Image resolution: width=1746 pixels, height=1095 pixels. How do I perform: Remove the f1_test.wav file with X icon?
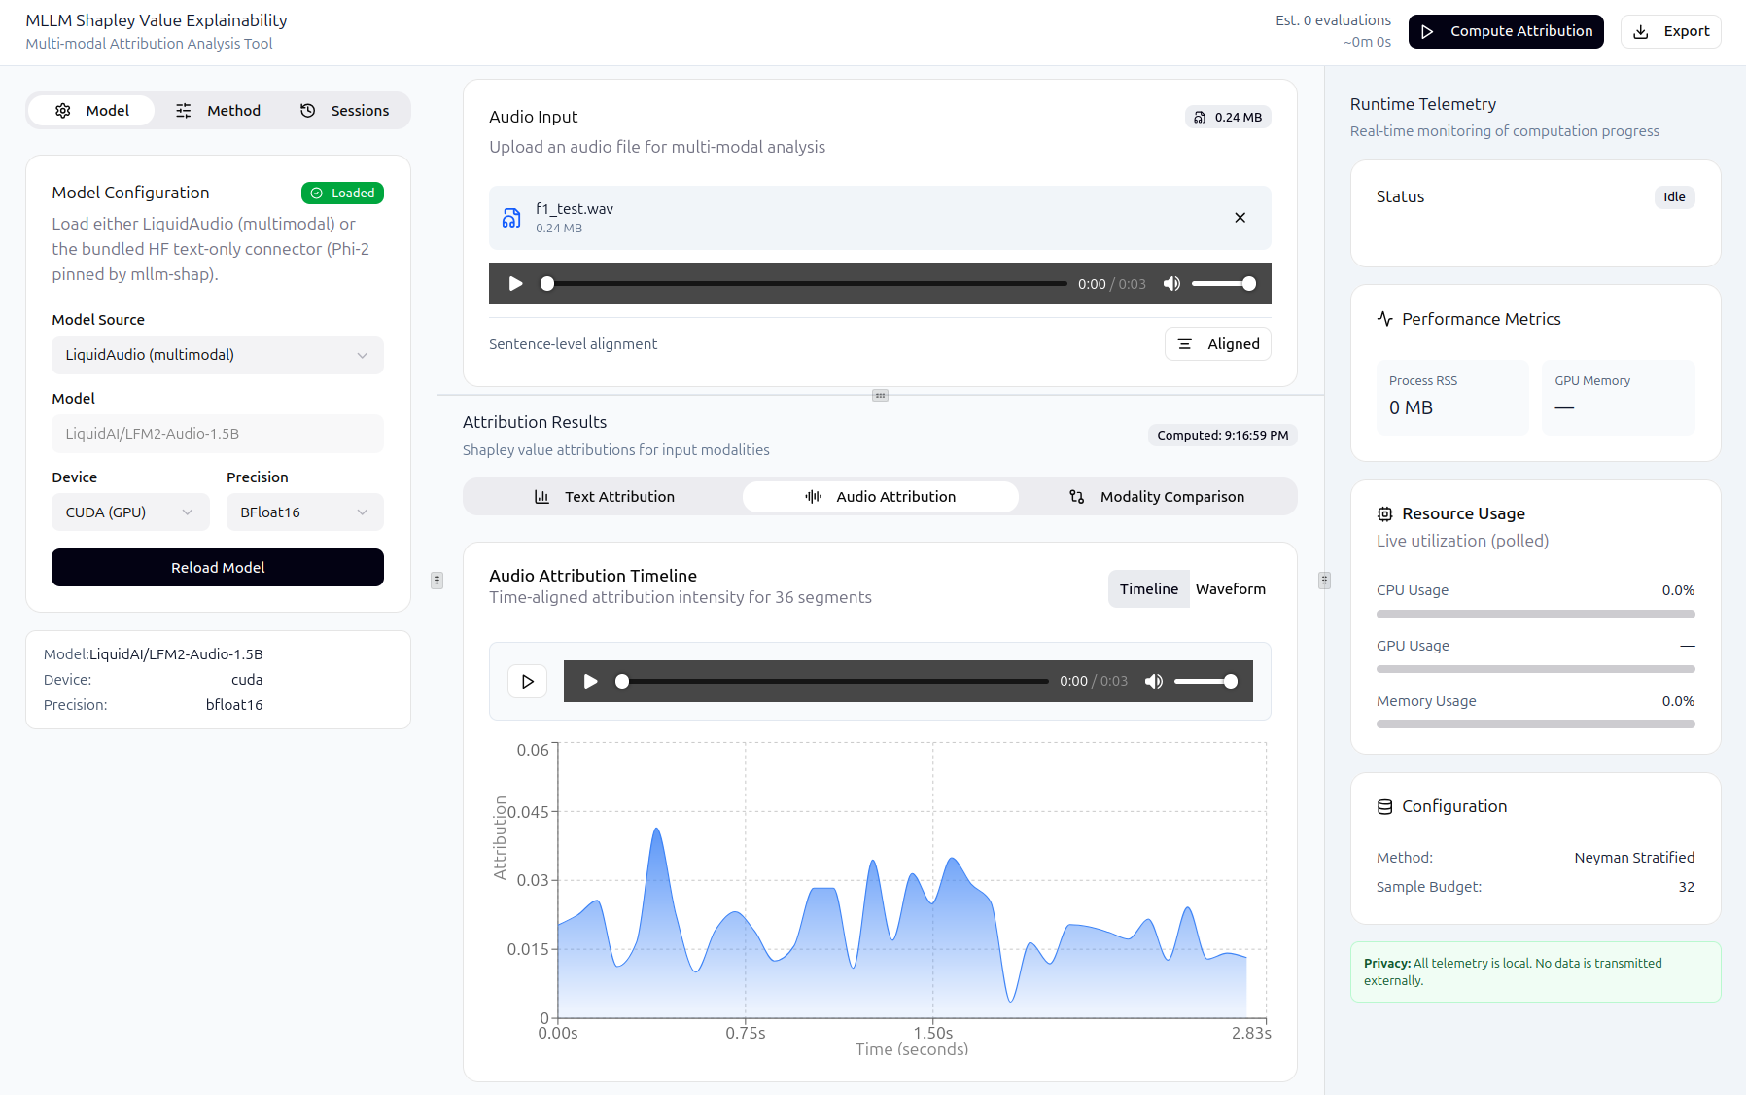(1240, 218)
